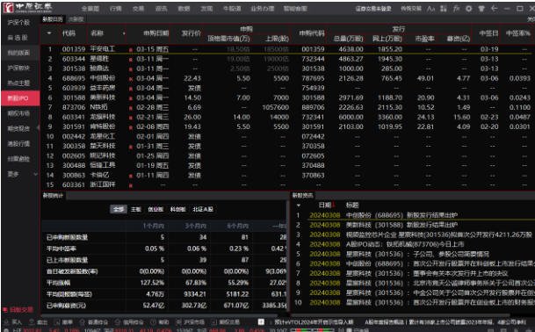Open the dropdown arrow before 代码 header

tap(49, 33)
